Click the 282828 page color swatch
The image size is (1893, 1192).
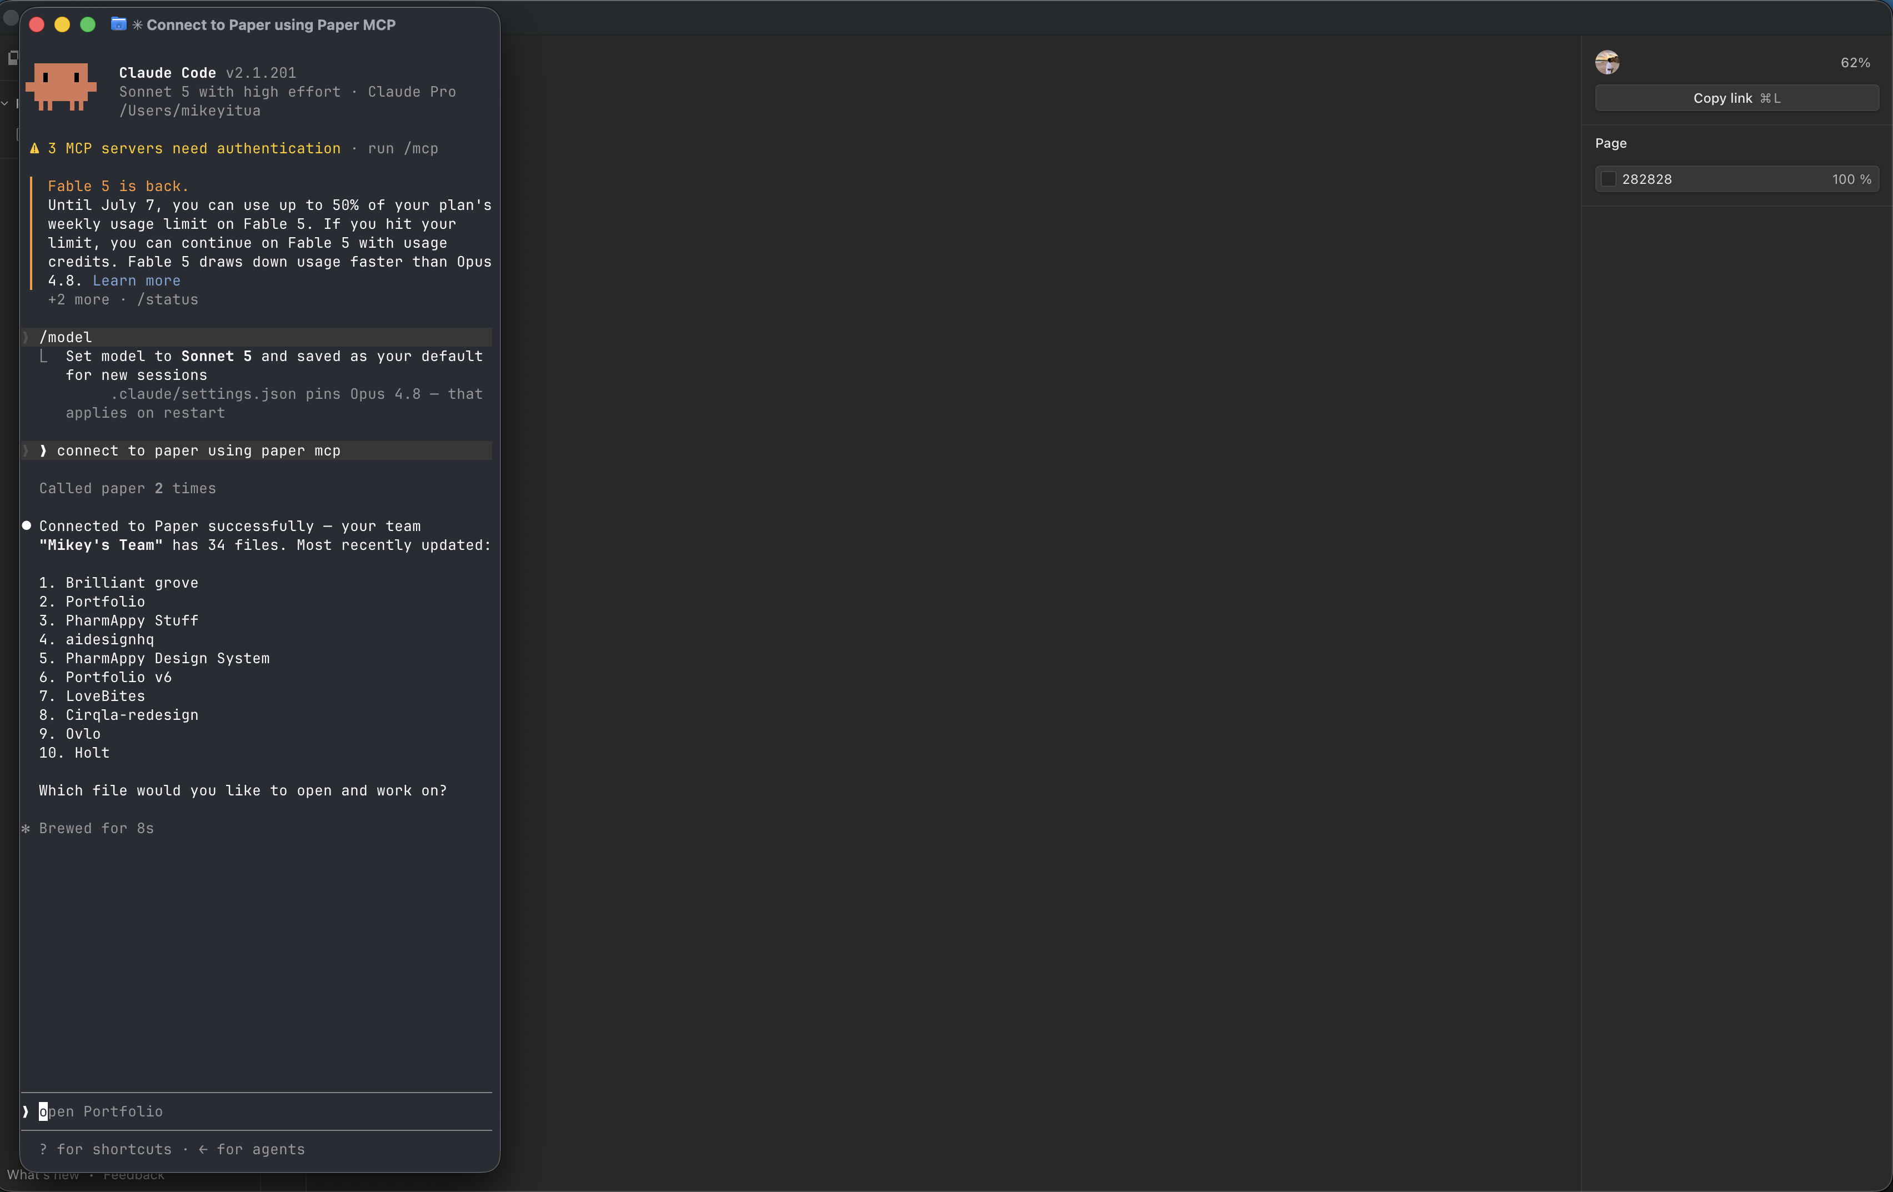pos(1609,179)
